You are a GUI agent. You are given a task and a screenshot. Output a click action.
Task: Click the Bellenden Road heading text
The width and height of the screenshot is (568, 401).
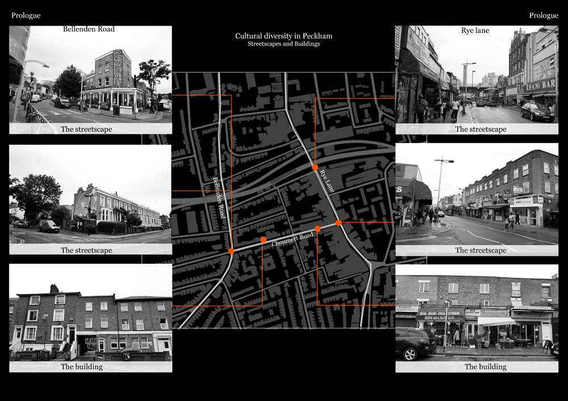89,29
